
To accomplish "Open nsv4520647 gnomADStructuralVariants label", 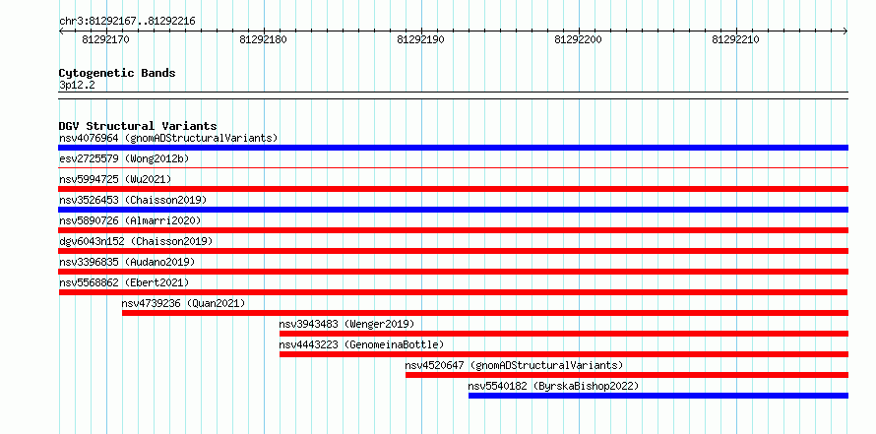I will [x=514, y=365].
